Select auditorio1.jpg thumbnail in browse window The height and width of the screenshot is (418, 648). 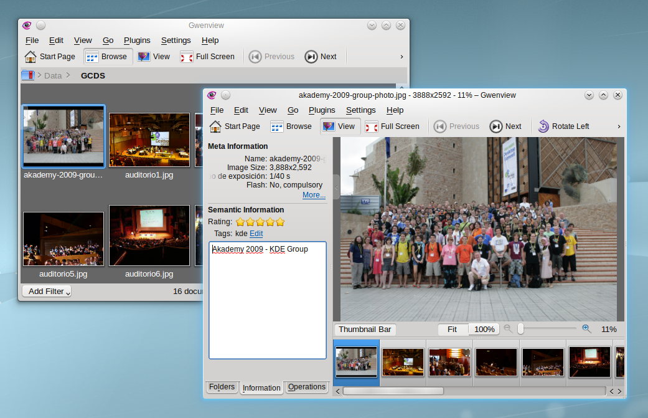[149, 140]
